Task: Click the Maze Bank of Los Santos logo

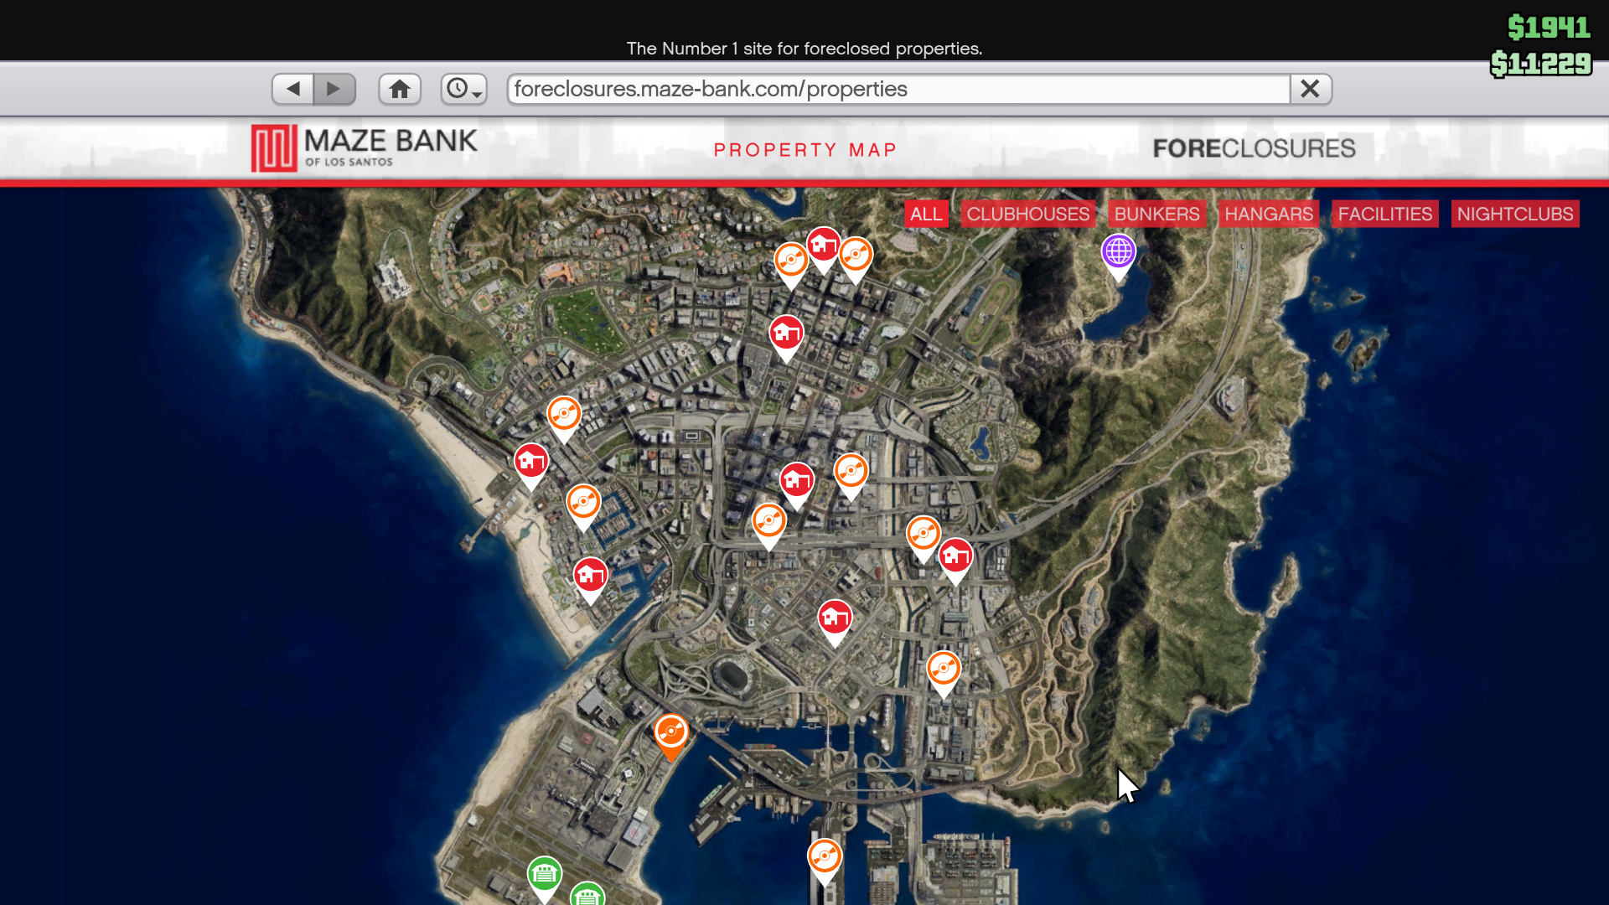Action: coord(365,148)
